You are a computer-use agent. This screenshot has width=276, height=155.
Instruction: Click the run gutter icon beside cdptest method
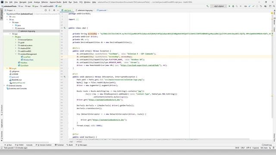pyautogui.click(x=65, y=77)
